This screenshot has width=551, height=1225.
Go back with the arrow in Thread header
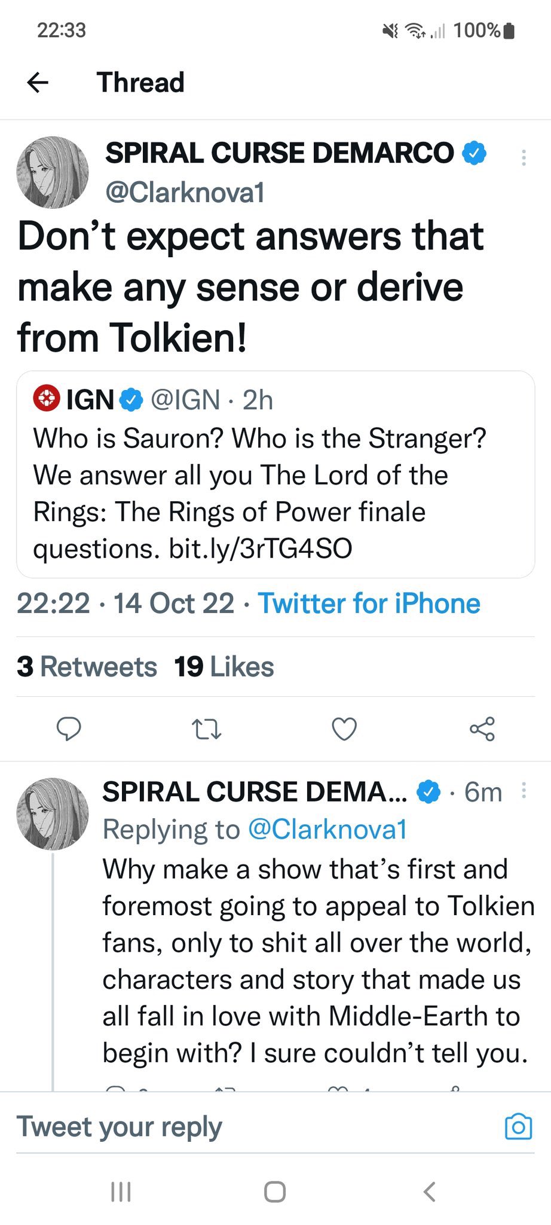[x=38, y=83]
